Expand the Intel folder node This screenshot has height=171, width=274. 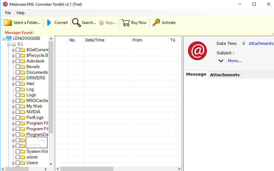[x=13, y=84]
